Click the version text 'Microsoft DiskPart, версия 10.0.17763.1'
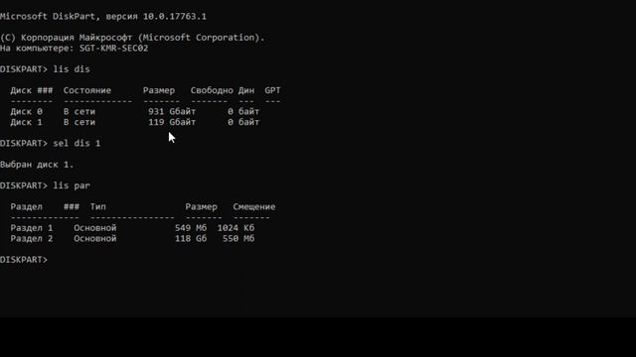 click(103, 17)
